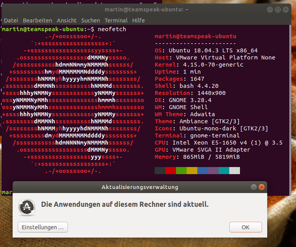Screen dimensions: 296x247
Task: Click the Theme value Ambiance [GTK2/3]
Action: point(210,121)
